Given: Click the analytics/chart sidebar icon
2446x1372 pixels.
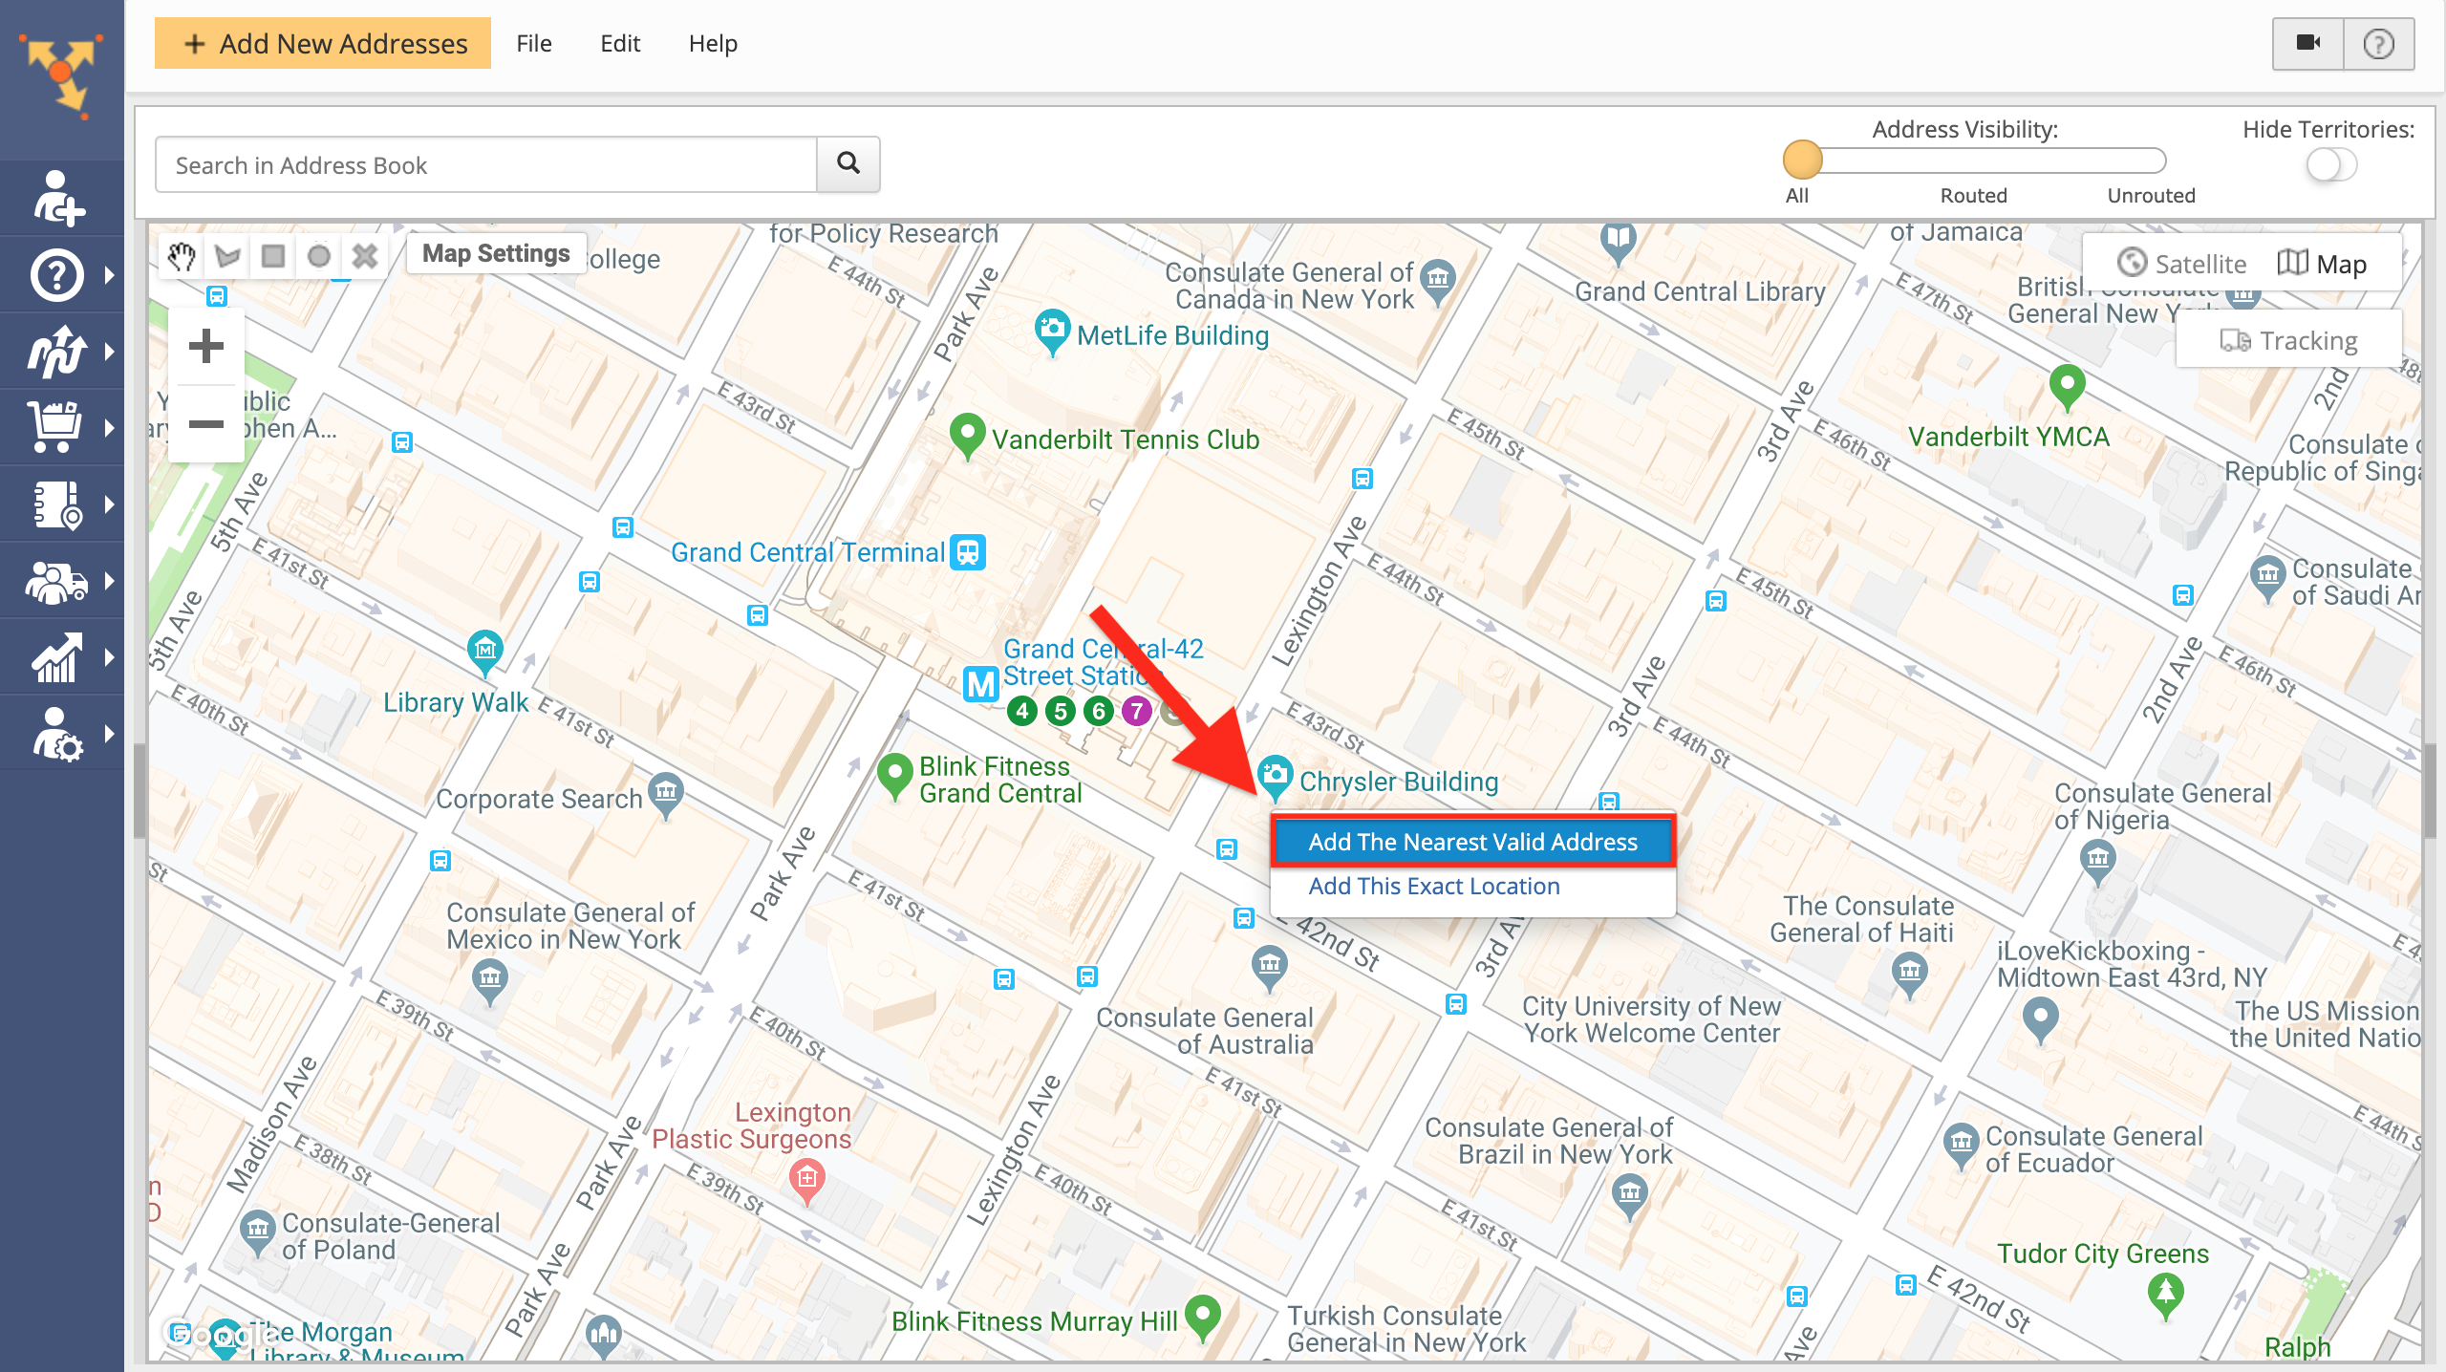Looking at the screenshot, I should tap(59, 654).
